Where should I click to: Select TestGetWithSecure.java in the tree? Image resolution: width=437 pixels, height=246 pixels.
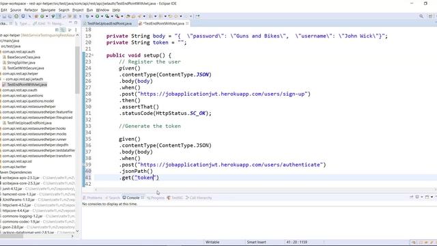pyautogui.click(x=23, y=68)
